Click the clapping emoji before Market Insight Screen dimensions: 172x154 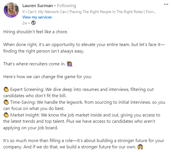(6, 115)
